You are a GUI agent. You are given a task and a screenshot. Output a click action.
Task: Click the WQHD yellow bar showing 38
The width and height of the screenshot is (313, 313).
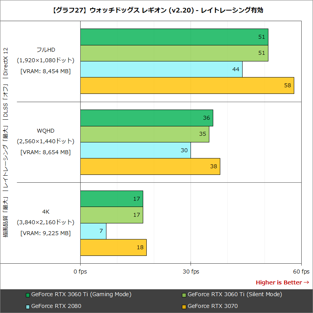[x=150, y=167]
